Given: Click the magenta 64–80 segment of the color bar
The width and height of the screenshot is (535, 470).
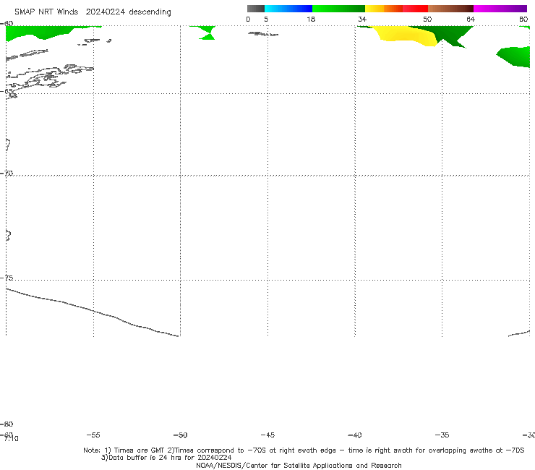Looking at the screenshot, I should coord(500,9).
